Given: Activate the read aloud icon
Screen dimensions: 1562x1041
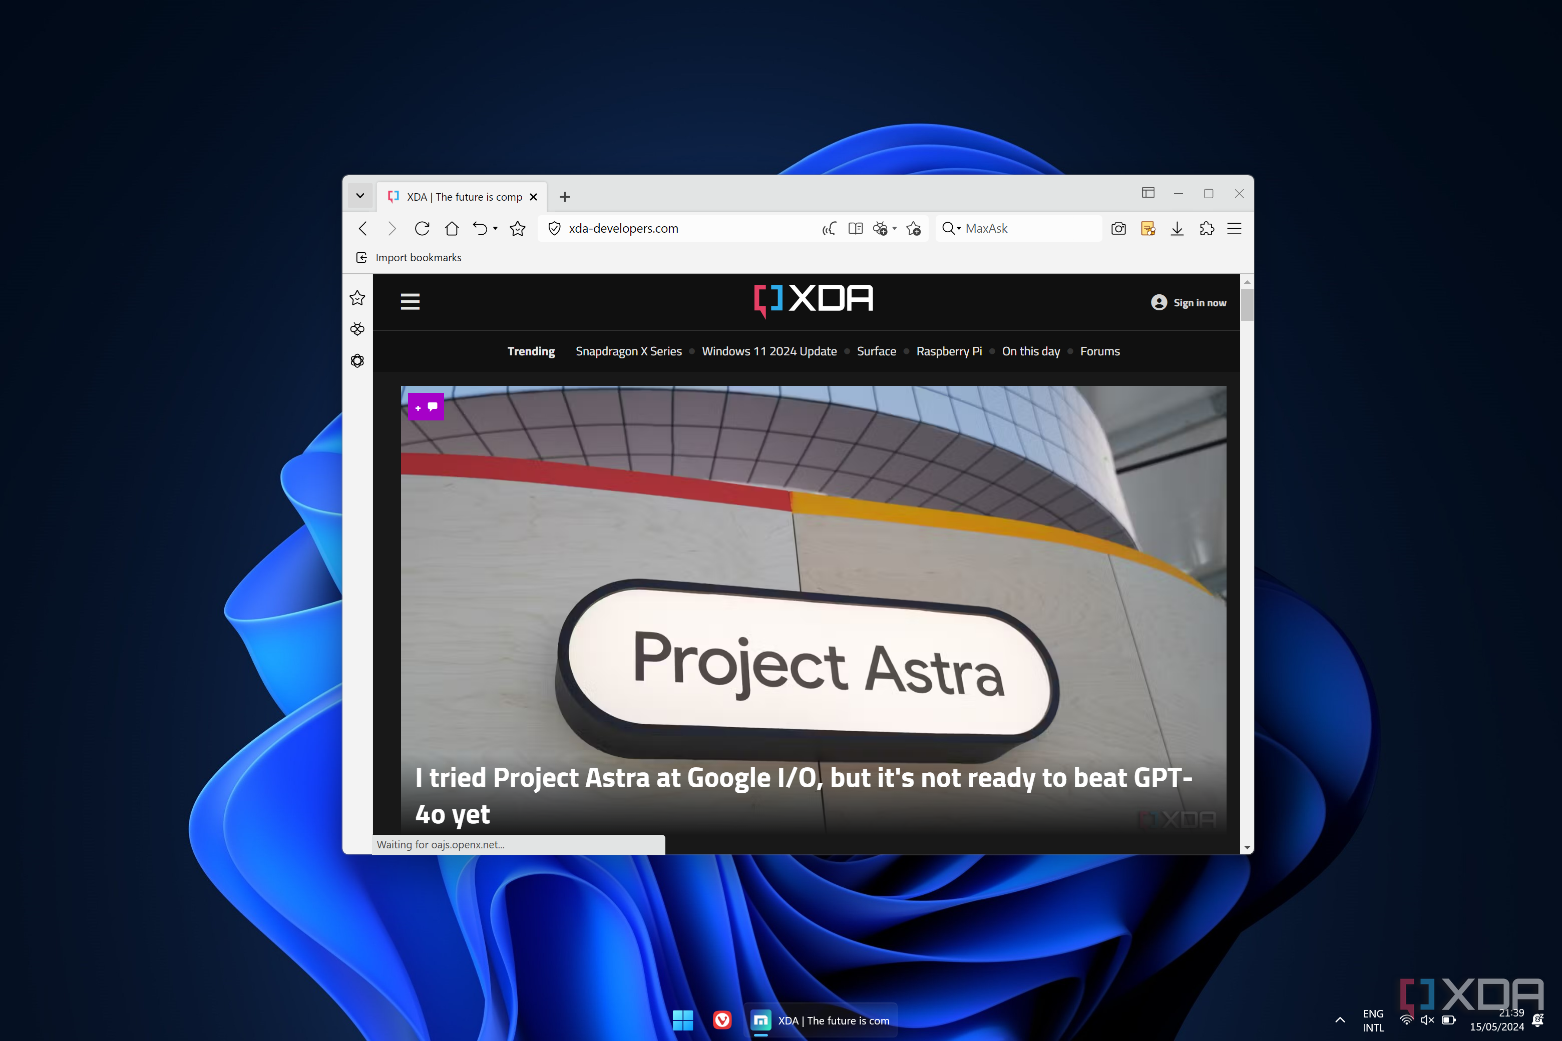Looking at the screenshot, I should [x=829, y=228].
